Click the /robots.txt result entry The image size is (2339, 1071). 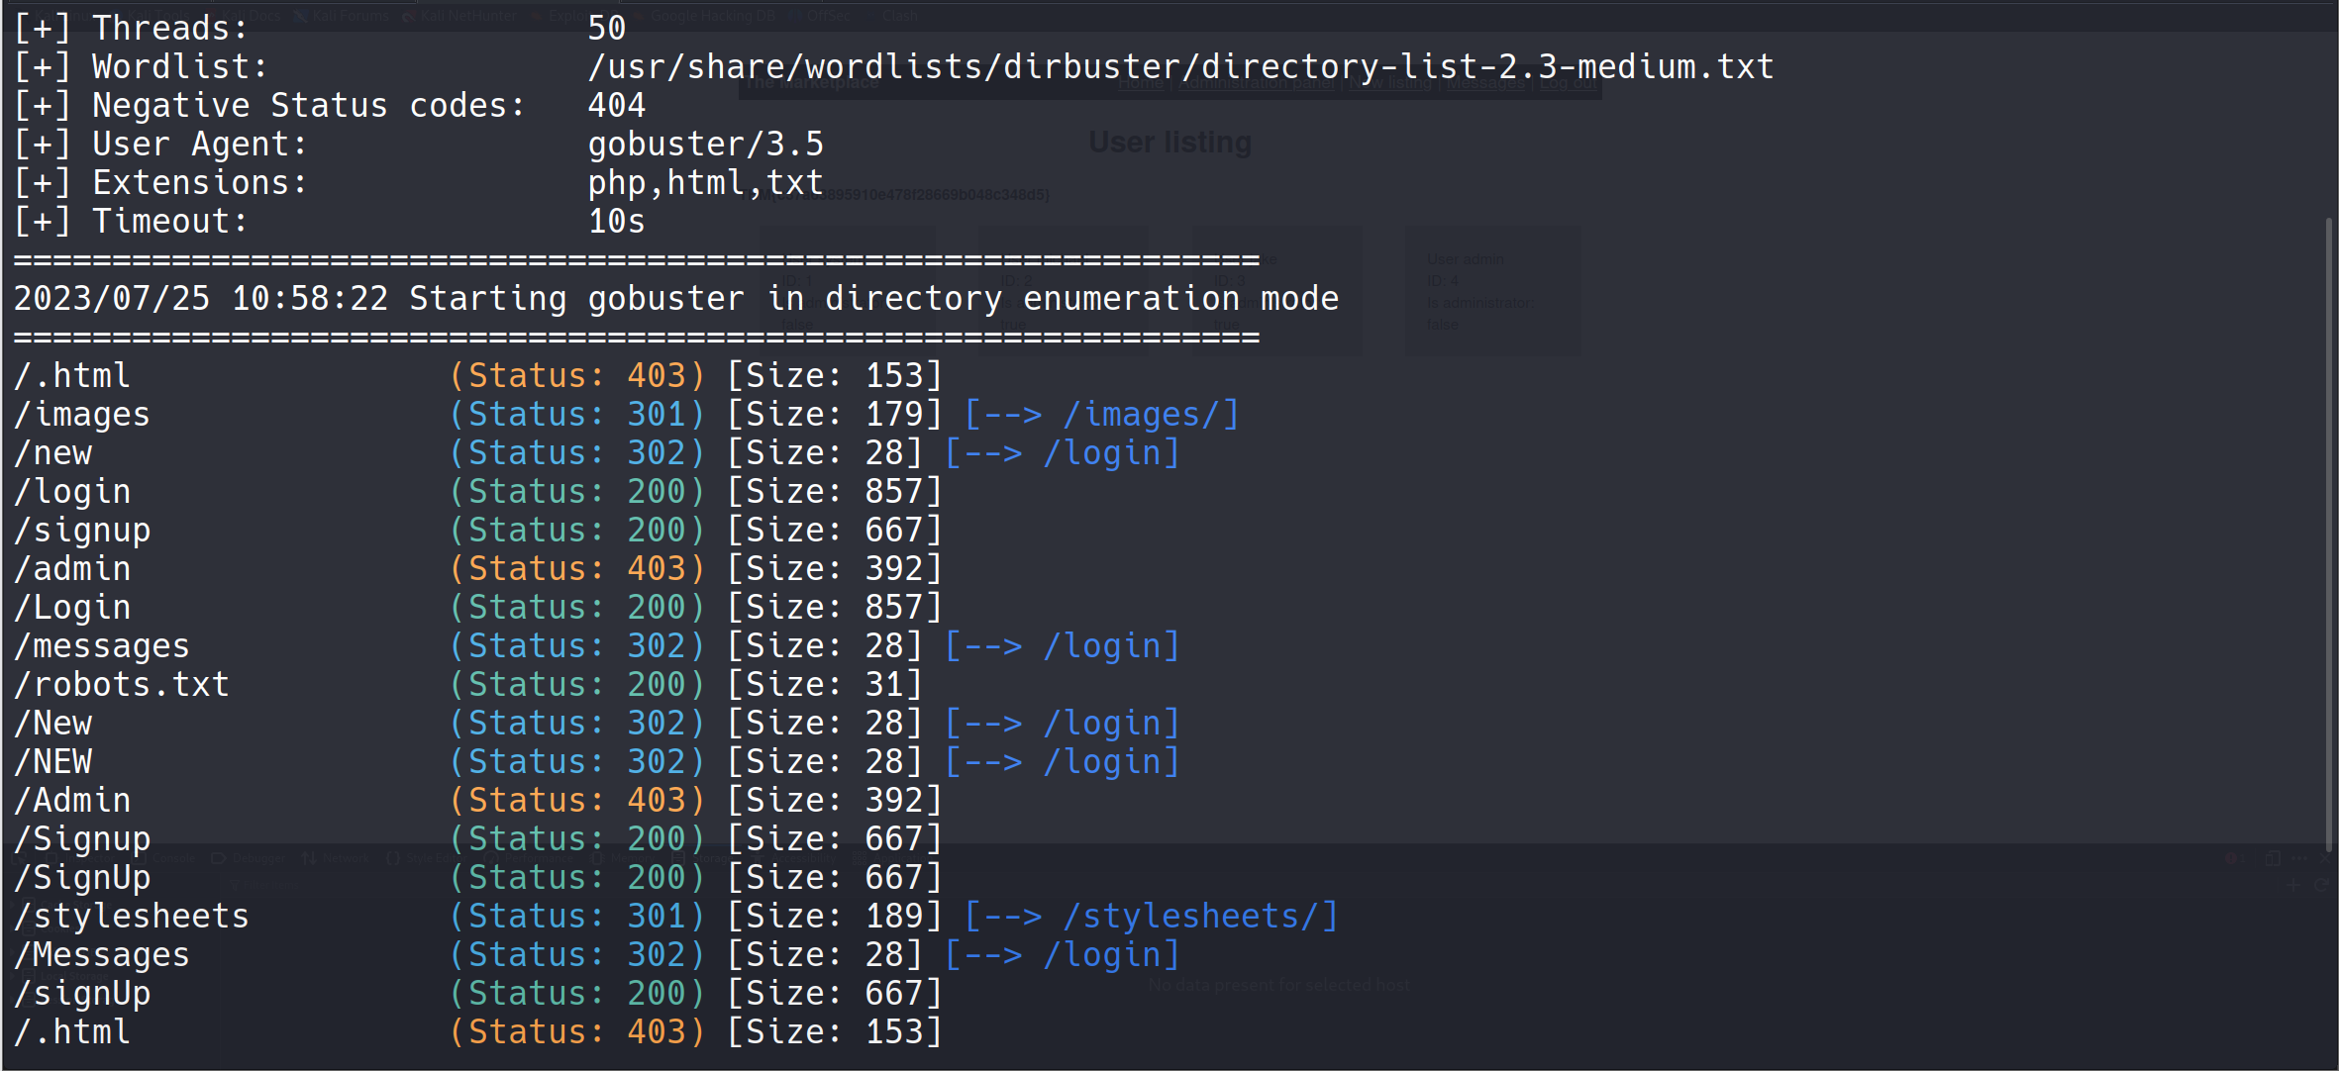tap(122, 685)
